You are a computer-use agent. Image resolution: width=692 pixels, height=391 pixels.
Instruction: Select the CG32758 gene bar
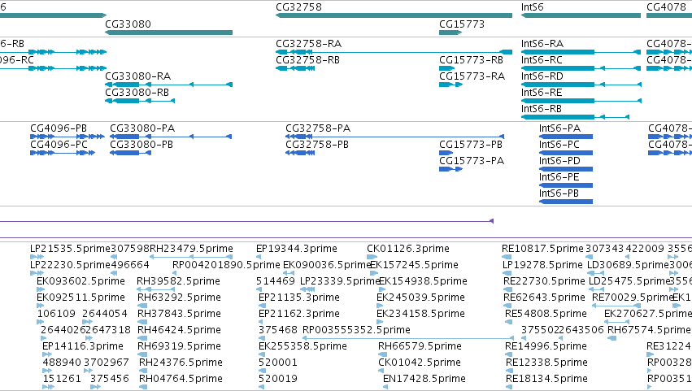click(394, 15)
